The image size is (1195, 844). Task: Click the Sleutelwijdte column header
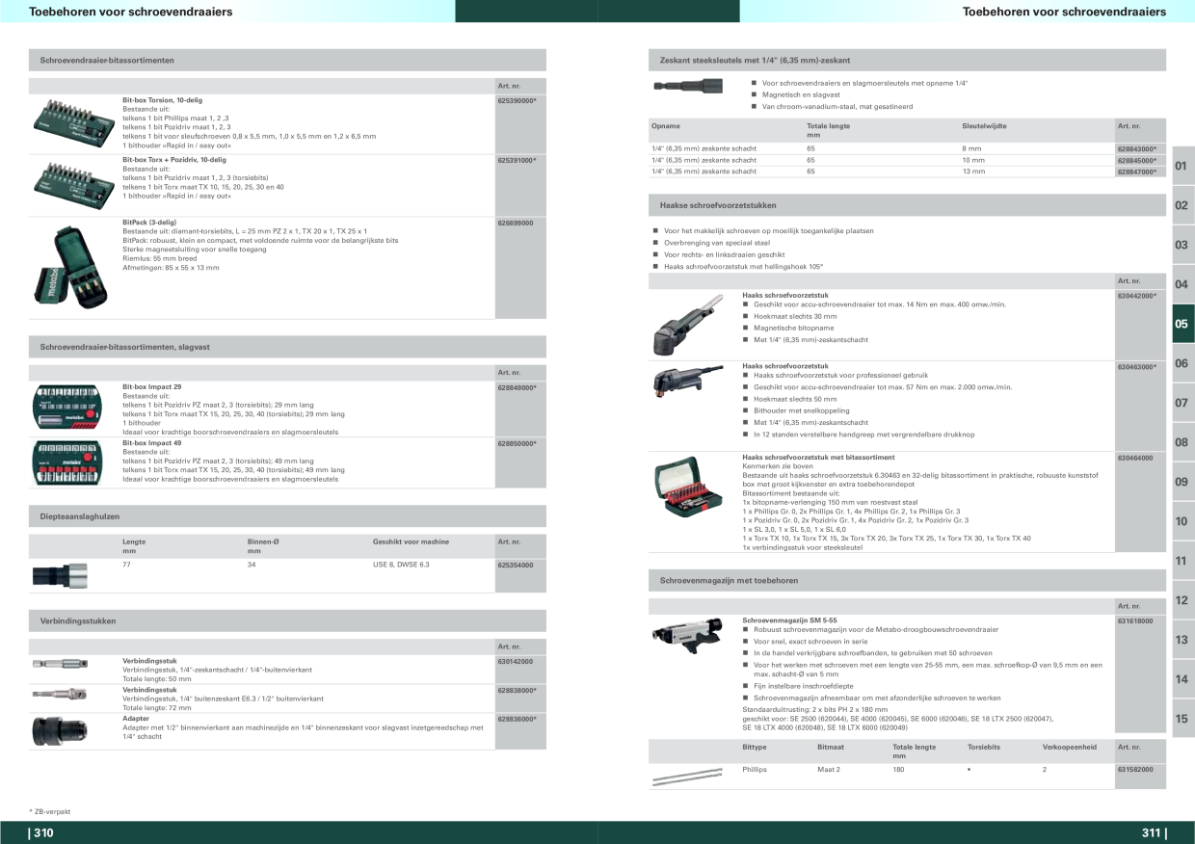point(982,126)
